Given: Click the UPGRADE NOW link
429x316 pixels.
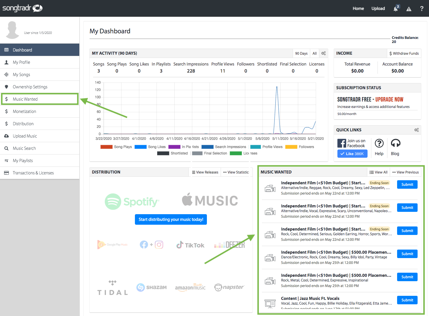Looking at the screenshot, I should pyautogui.click(x=389, y=99).
